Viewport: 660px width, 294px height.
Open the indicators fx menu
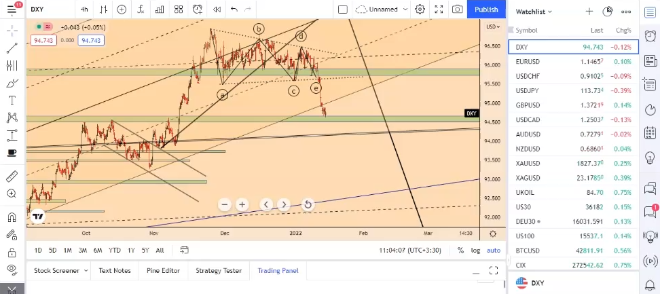(x=141, y=10)
